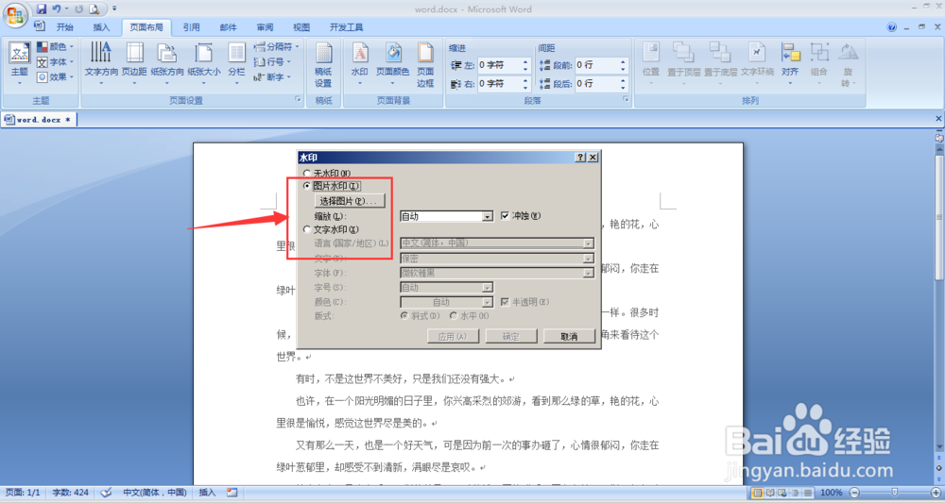Click 确定 OK button in watermark dialog

[x=511, y=336]
